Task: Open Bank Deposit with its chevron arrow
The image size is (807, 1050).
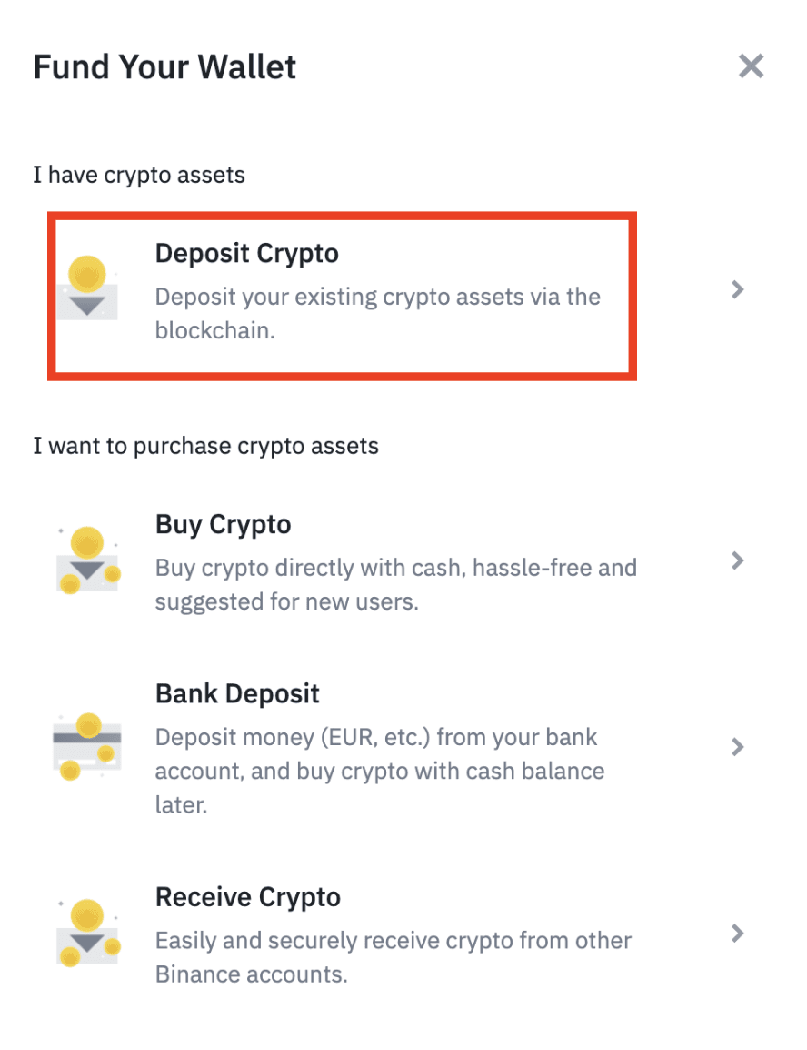Action: [x=738, y=747]
